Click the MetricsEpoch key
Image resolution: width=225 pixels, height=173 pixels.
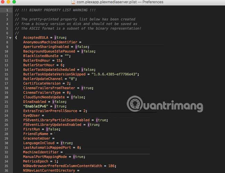click(36, 161)
